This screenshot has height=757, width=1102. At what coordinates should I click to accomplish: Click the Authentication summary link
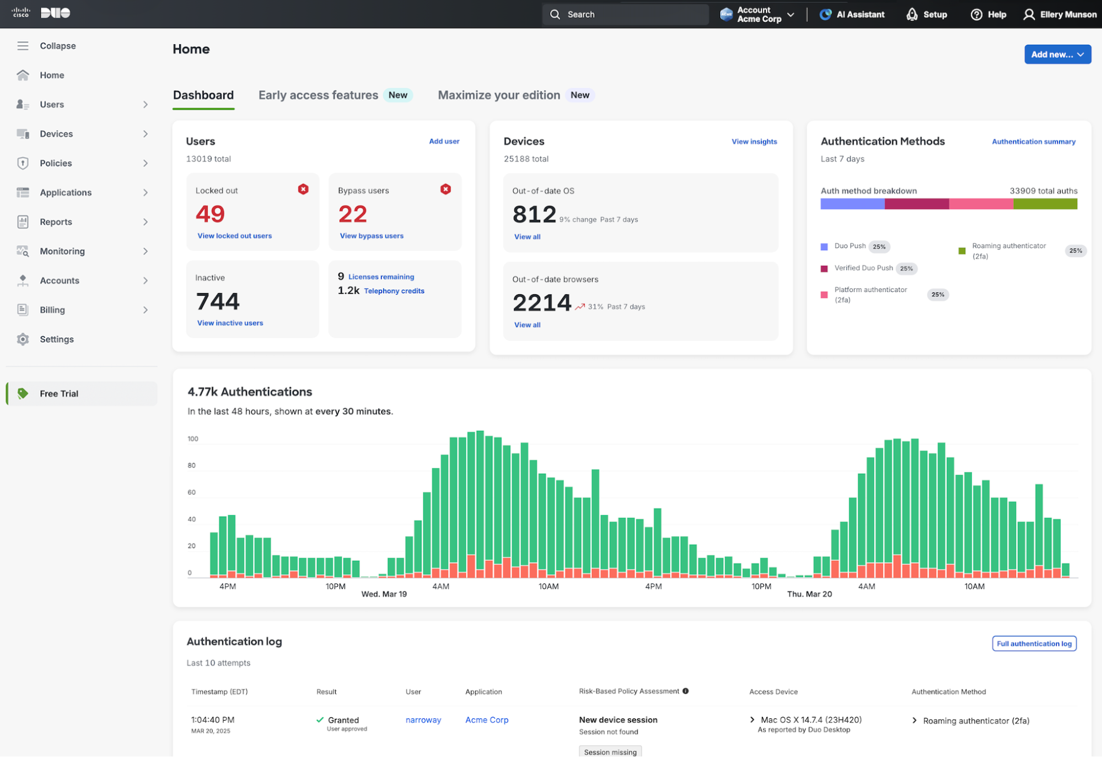point(1034,142)
